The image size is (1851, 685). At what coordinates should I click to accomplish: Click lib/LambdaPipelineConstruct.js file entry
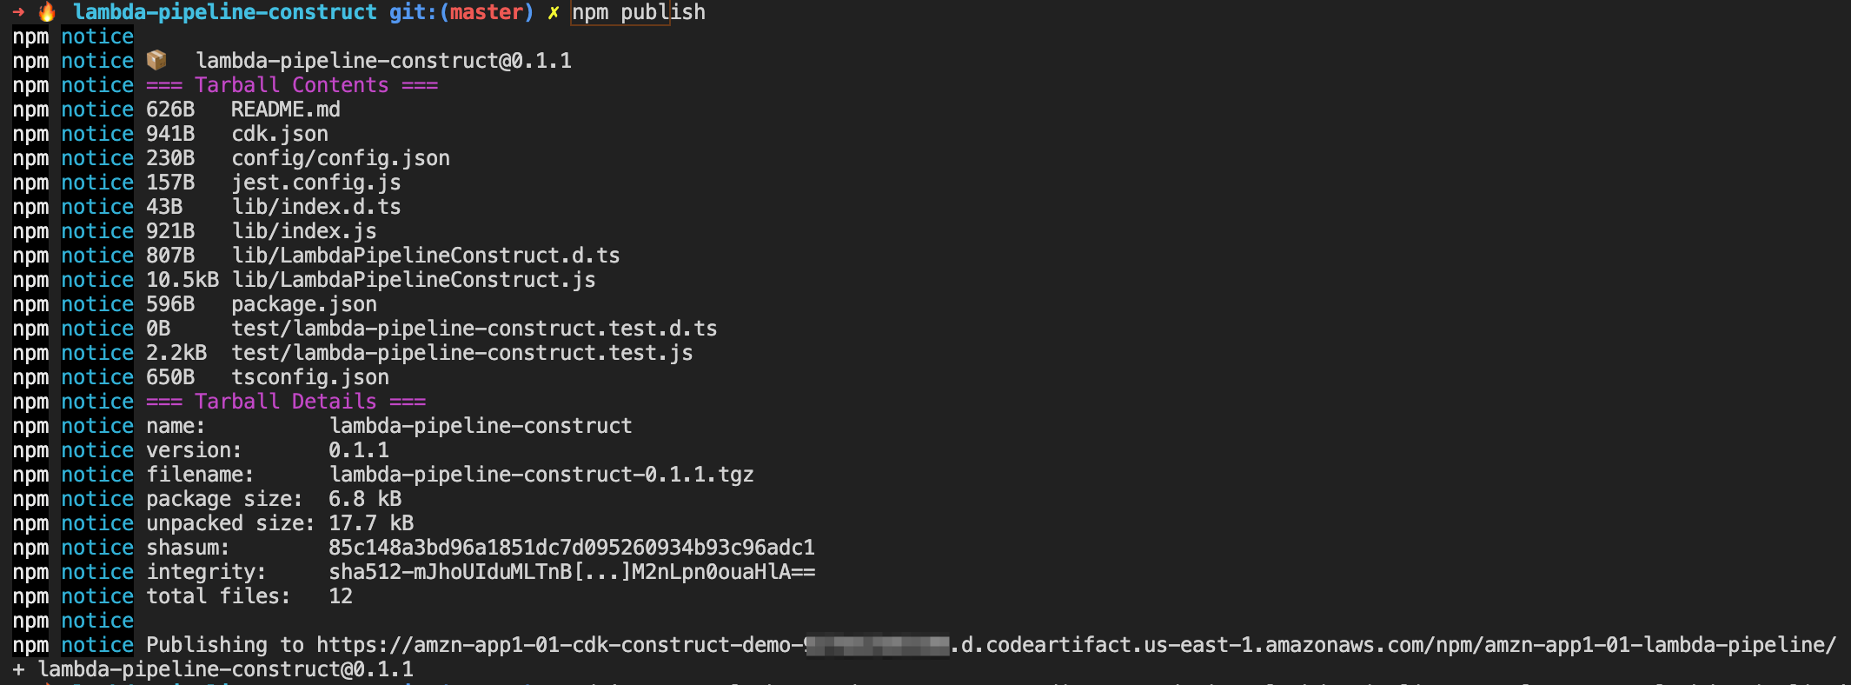click(x=414, y=280)
